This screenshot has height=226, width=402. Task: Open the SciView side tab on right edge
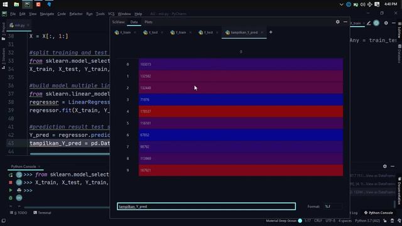[399, 30]
